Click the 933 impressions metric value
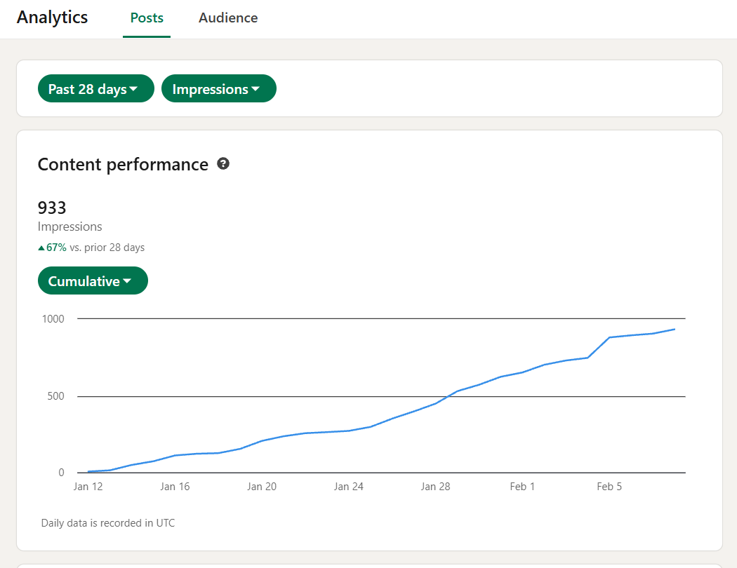This screenshot has height=568, width=737. pos(52,208)
